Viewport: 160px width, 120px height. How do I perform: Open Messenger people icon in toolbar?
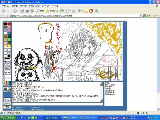tap(96, 11)
